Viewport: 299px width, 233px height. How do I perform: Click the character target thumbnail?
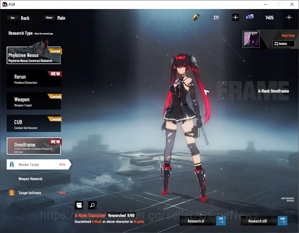(x=251, y=39)
